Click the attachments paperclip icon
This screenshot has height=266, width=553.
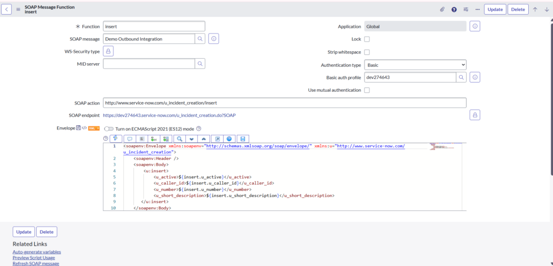pos(442,9)
